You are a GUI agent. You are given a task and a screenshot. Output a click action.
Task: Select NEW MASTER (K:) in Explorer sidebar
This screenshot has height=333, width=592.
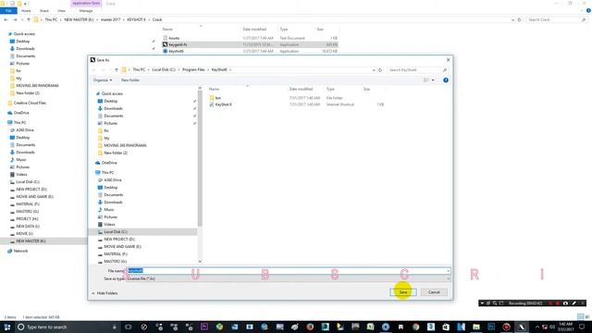pyautogui.click(x=31, y=240)
